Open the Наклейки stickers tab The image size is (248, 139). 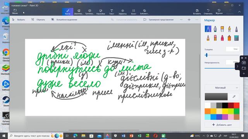[x=101, y=12]
